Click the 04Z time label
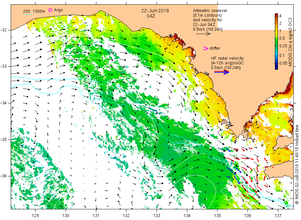Screen dimensions: 301x220 click(x=151, y=16)
